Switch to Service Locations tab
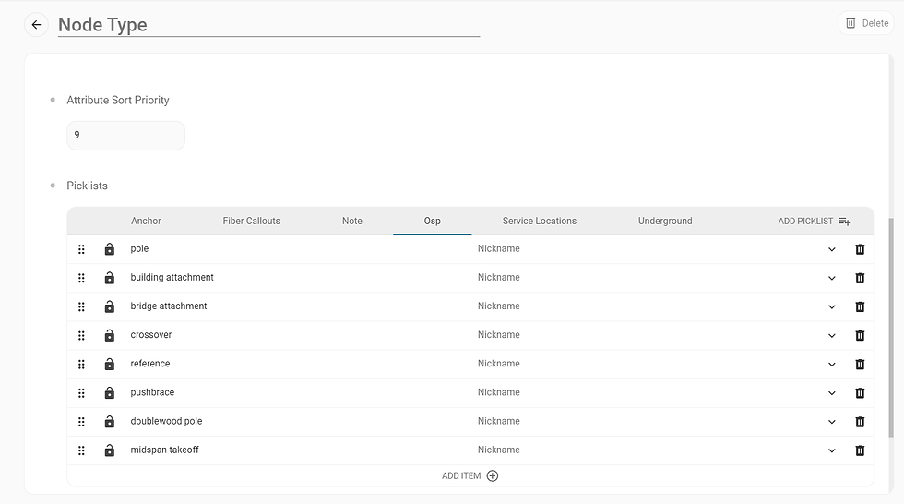This screenshot has width=904, height=504. point(539,221)
